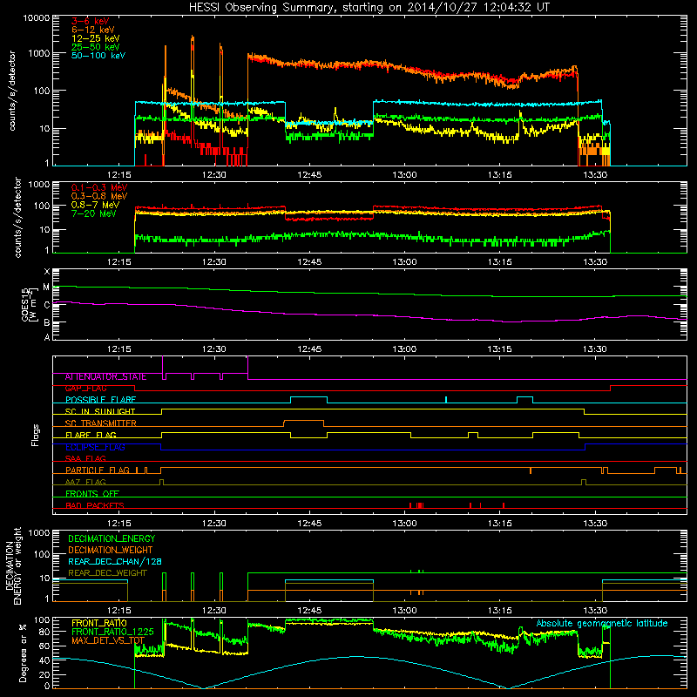Click the 12:15 tick below top plot
Image resolution: width=697 pixels, height=697 pixels.
(118, 175)
